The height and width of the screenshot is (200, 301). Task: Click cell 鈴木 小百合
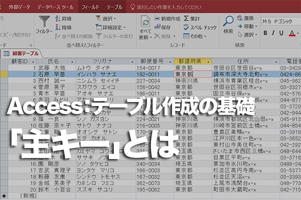click(x=56, y=189)
